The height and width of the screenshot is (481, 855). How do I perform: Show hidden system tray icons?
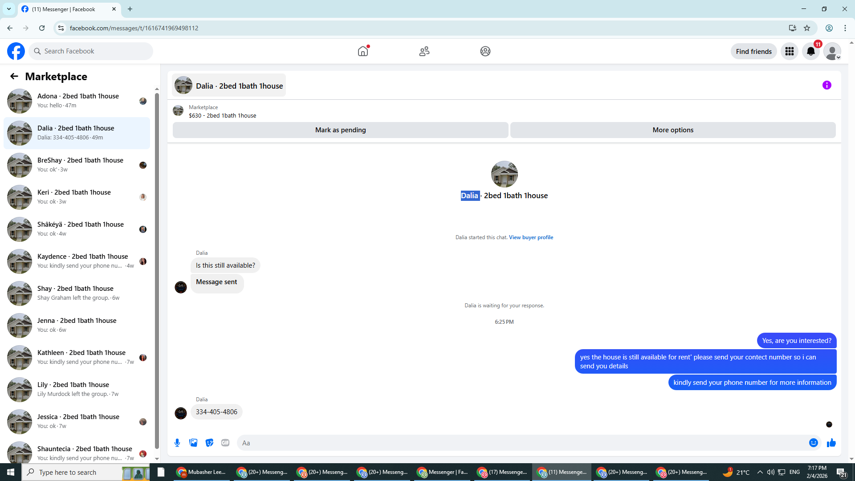[760, 472]
